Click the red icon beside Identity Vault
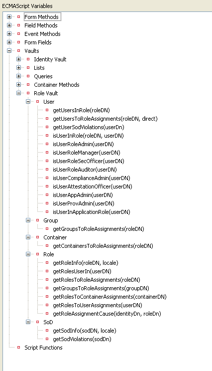 pyautogui.click(x=28, y=59)
